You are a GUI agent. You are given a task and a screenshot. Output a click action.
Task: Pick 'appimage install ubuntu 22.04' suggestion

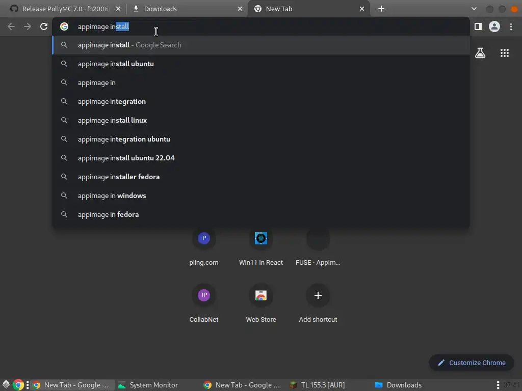[260, 158]
